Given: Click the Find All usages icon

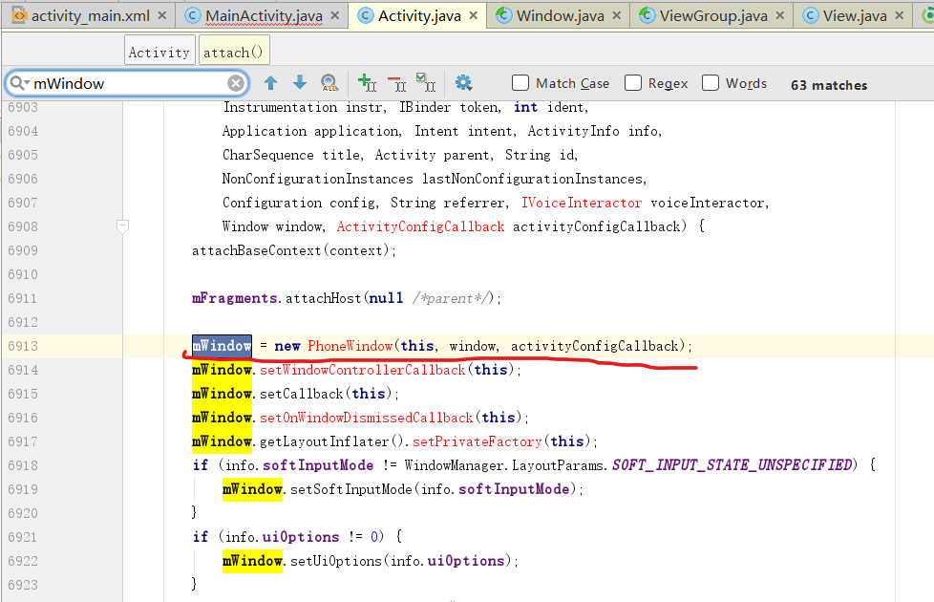Looking at the screenshot, I should pyautogui.click(x=329, y=84).
